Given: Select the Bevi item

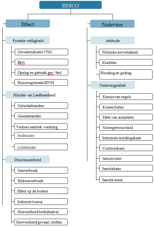Looking at the screenshot, I should [x=42, y=62].
